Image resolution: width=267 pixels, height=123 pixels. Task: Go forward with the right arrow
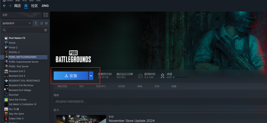[10, 6]
